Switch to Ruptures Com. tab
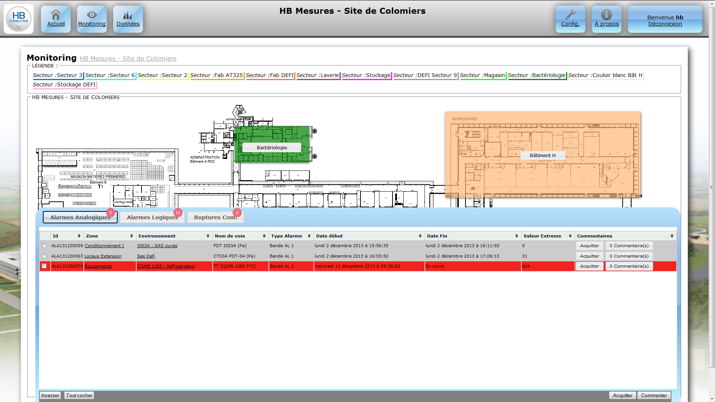The width and height of the screenshot is (715, 402). (215, 217)
